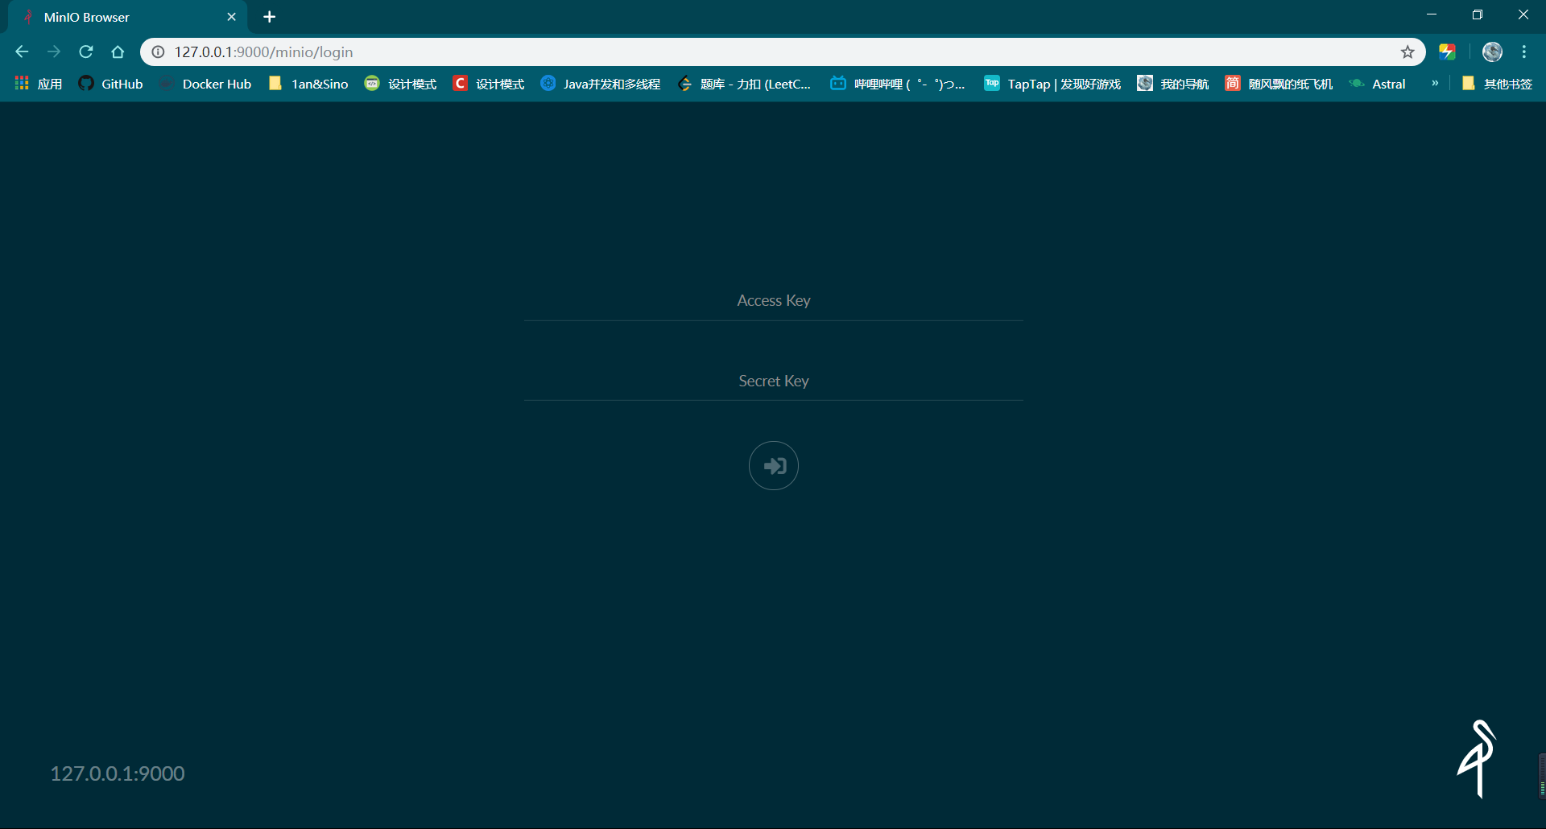Screen dimensions: 1546x829
Task: Open the Astral bookmark
Action: point(1378,83)
